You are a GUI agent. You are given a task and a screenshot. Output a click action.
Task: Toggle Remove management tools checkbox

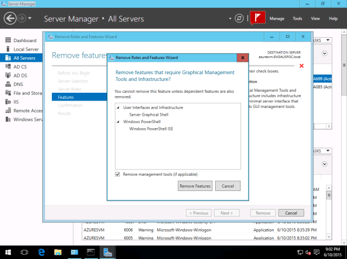click(118, 175)
